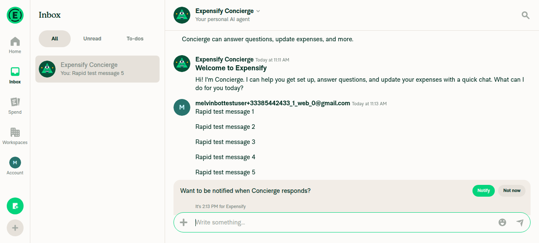Click the 'Rapid test message 2' text
This screenshot has width=539, height=243.
pos(225,127)
